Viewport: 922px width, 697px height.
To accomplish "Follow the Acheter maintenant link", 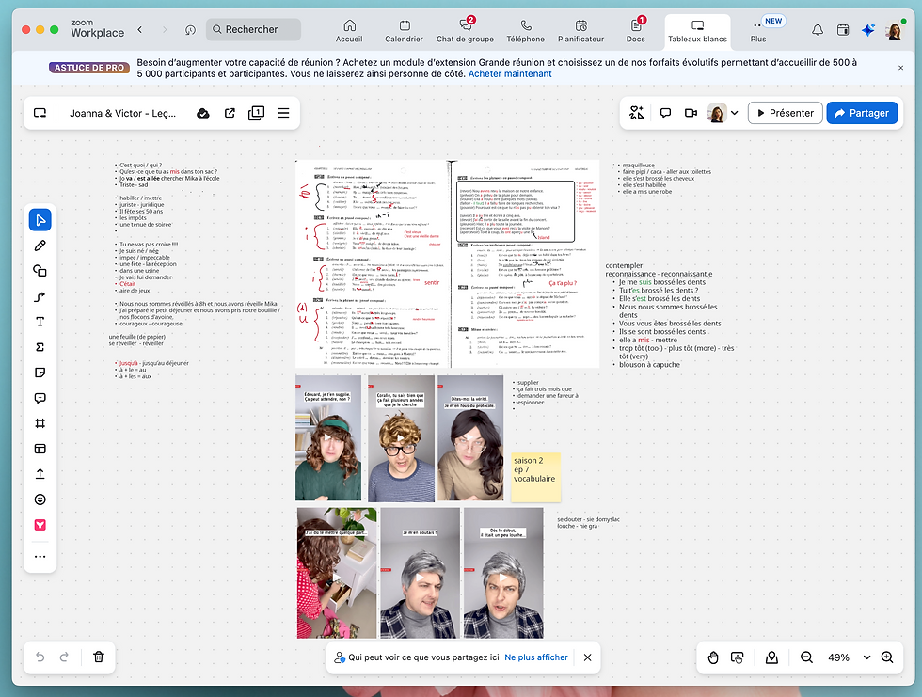I will click(510, 74).
